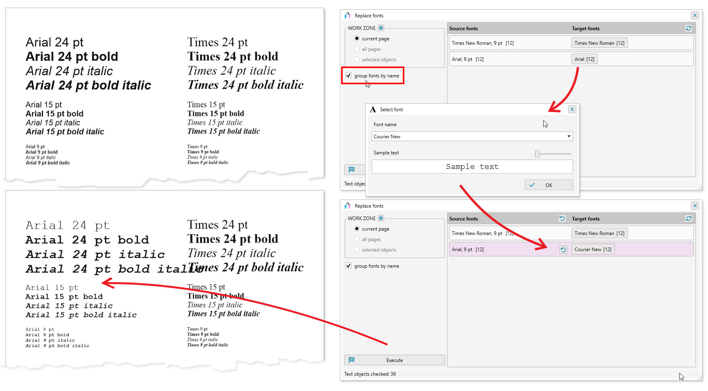Click the Replace fonts app icon in lower title bar
Image resolution: width=708 pixels, height=391 pixels.
348,206
